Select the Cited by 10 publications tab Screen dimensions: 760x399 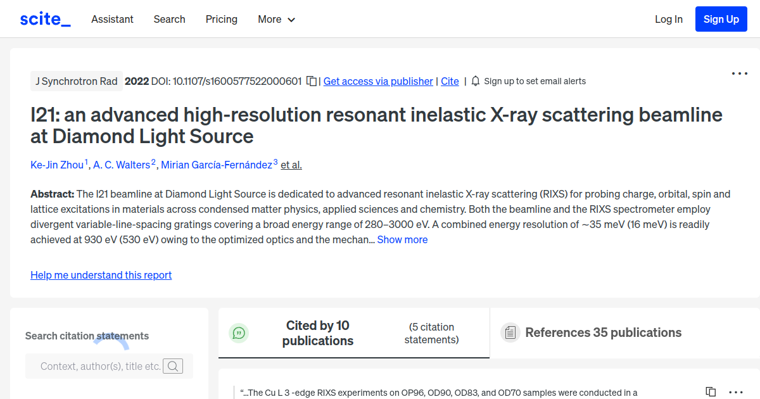click(317, 332)
